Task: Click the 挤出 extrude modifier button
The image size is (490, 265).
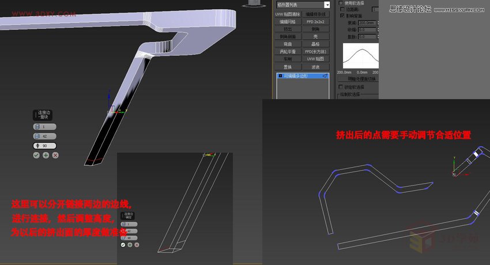Action: tap(288, 29)
